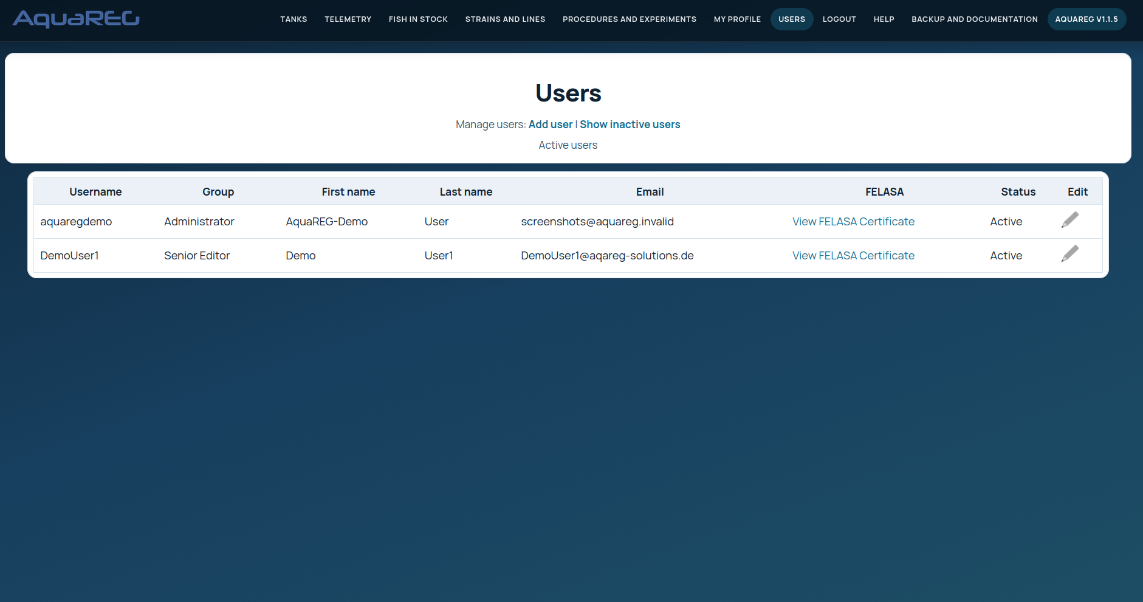Open Procedures and Experiments menu
This screenshot has width=1143, height=602.
630,19
